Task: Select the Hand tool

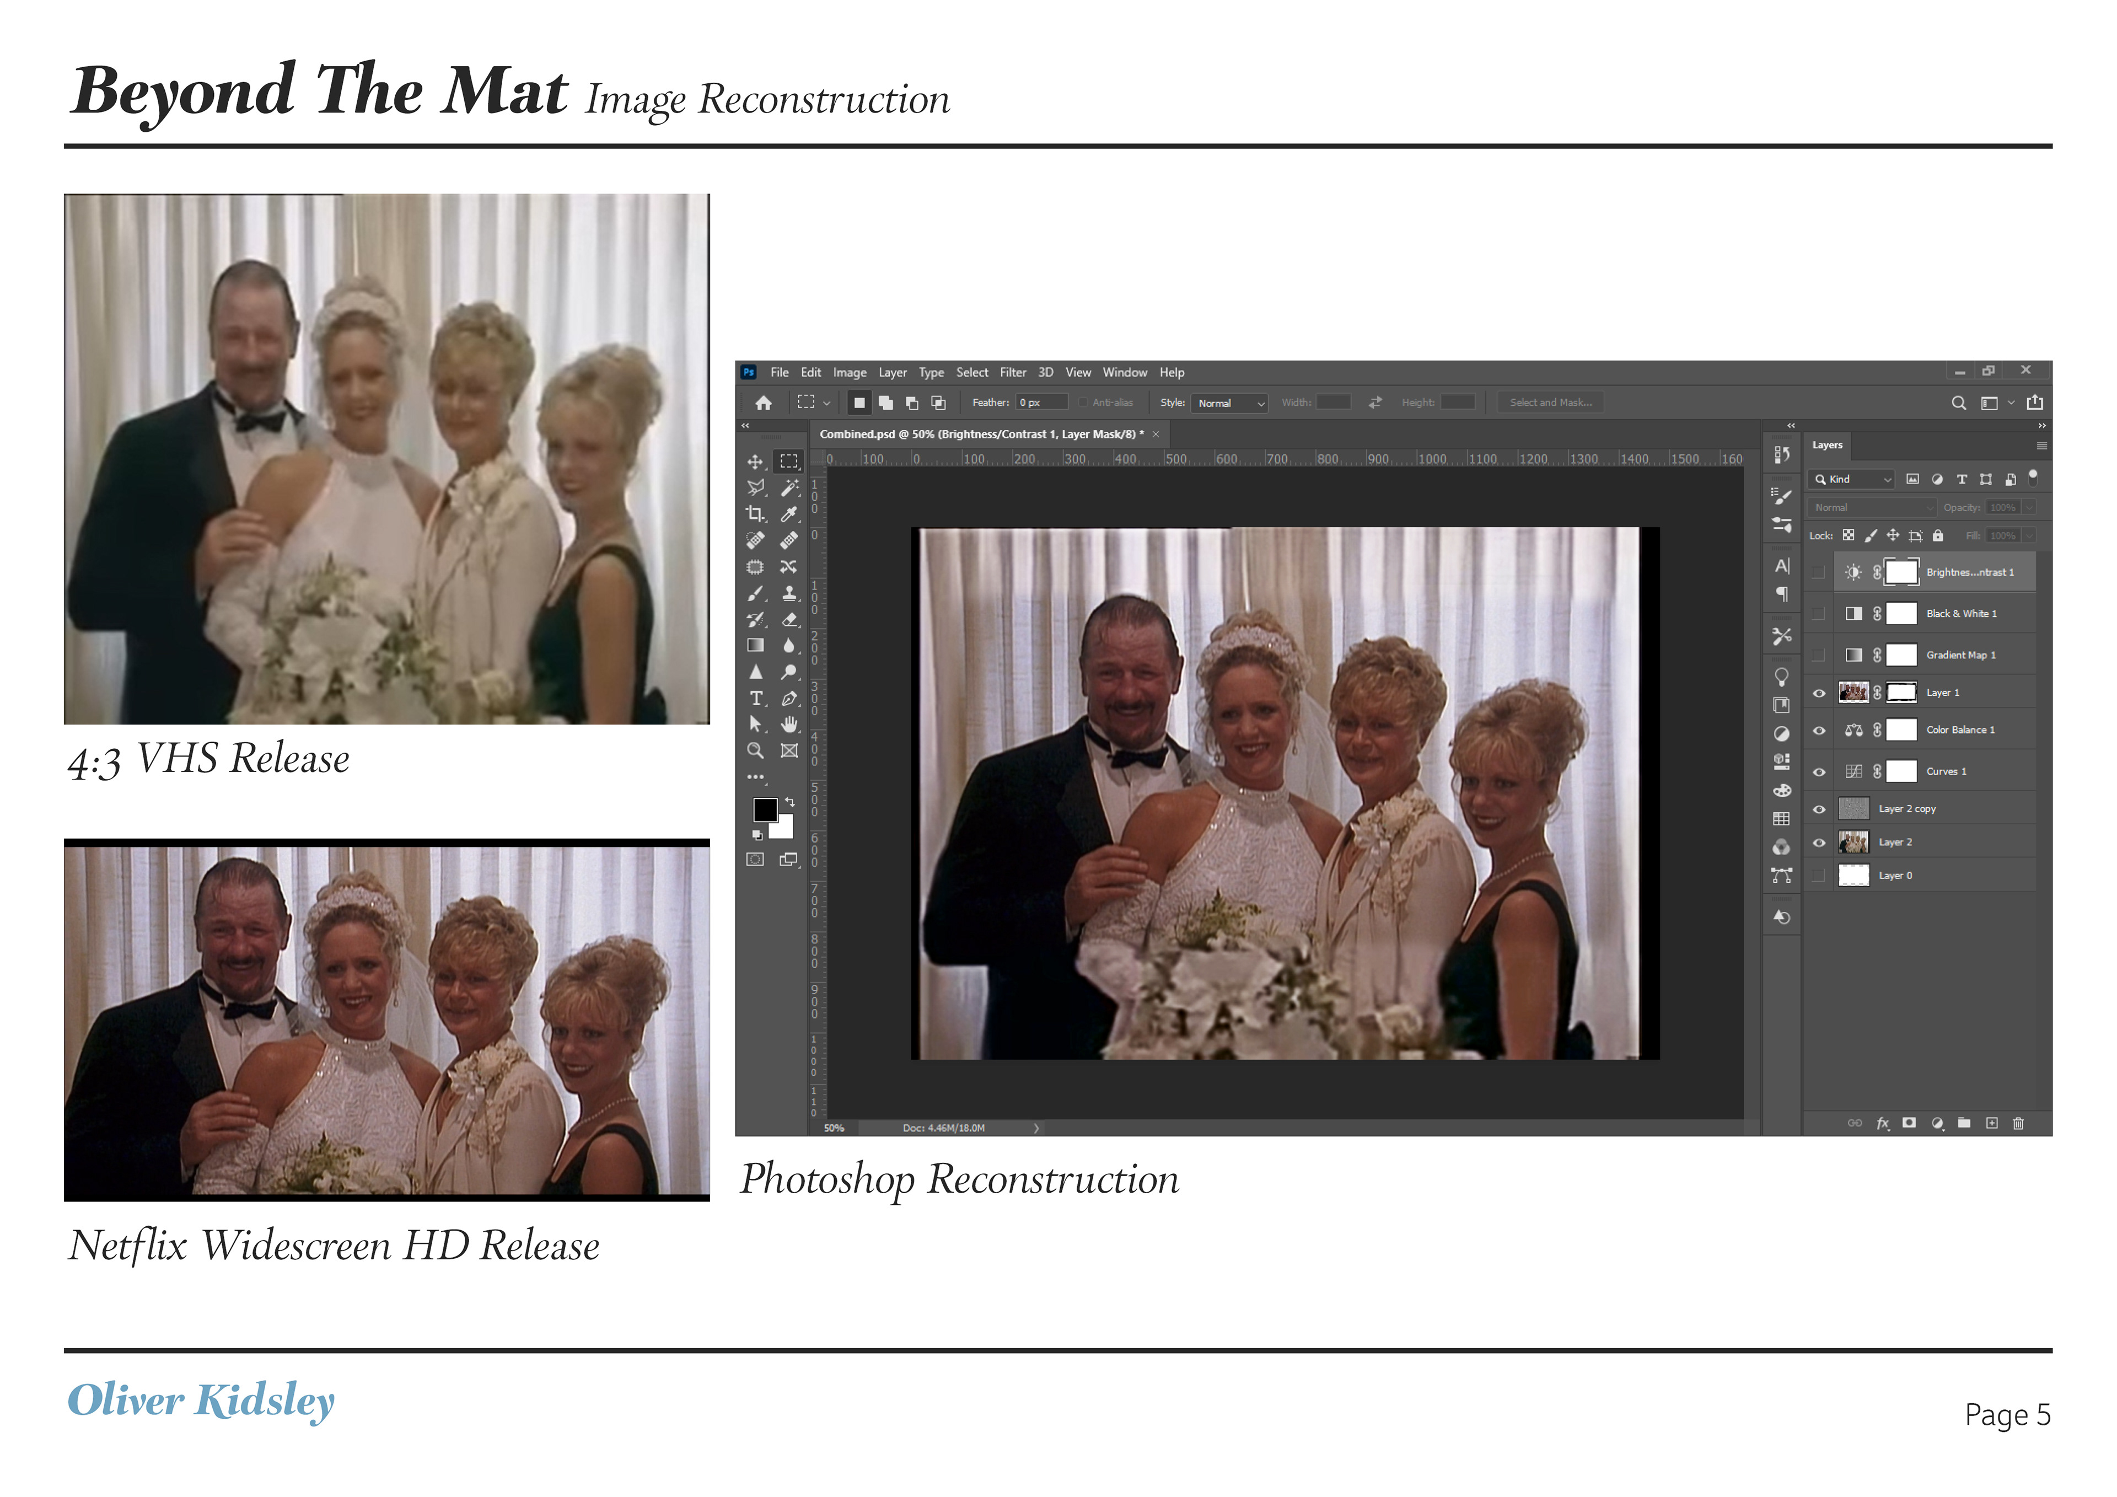Action: point(789,724)
